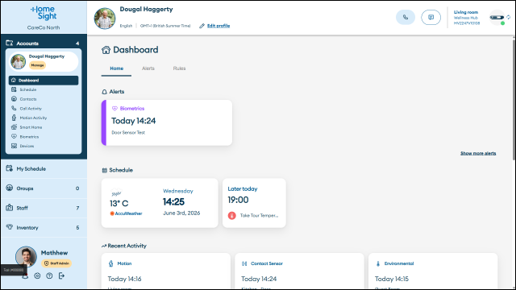This screenshot has width=516, height=290.
Task: Click the Biometrics heart icon in sidebar
Action: click(x=14, y=136)
